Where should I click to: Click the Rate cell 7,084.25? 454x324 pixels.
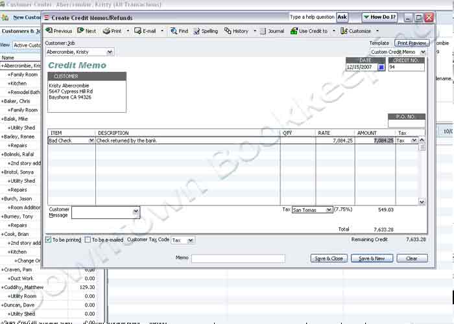tap(335, 141)
